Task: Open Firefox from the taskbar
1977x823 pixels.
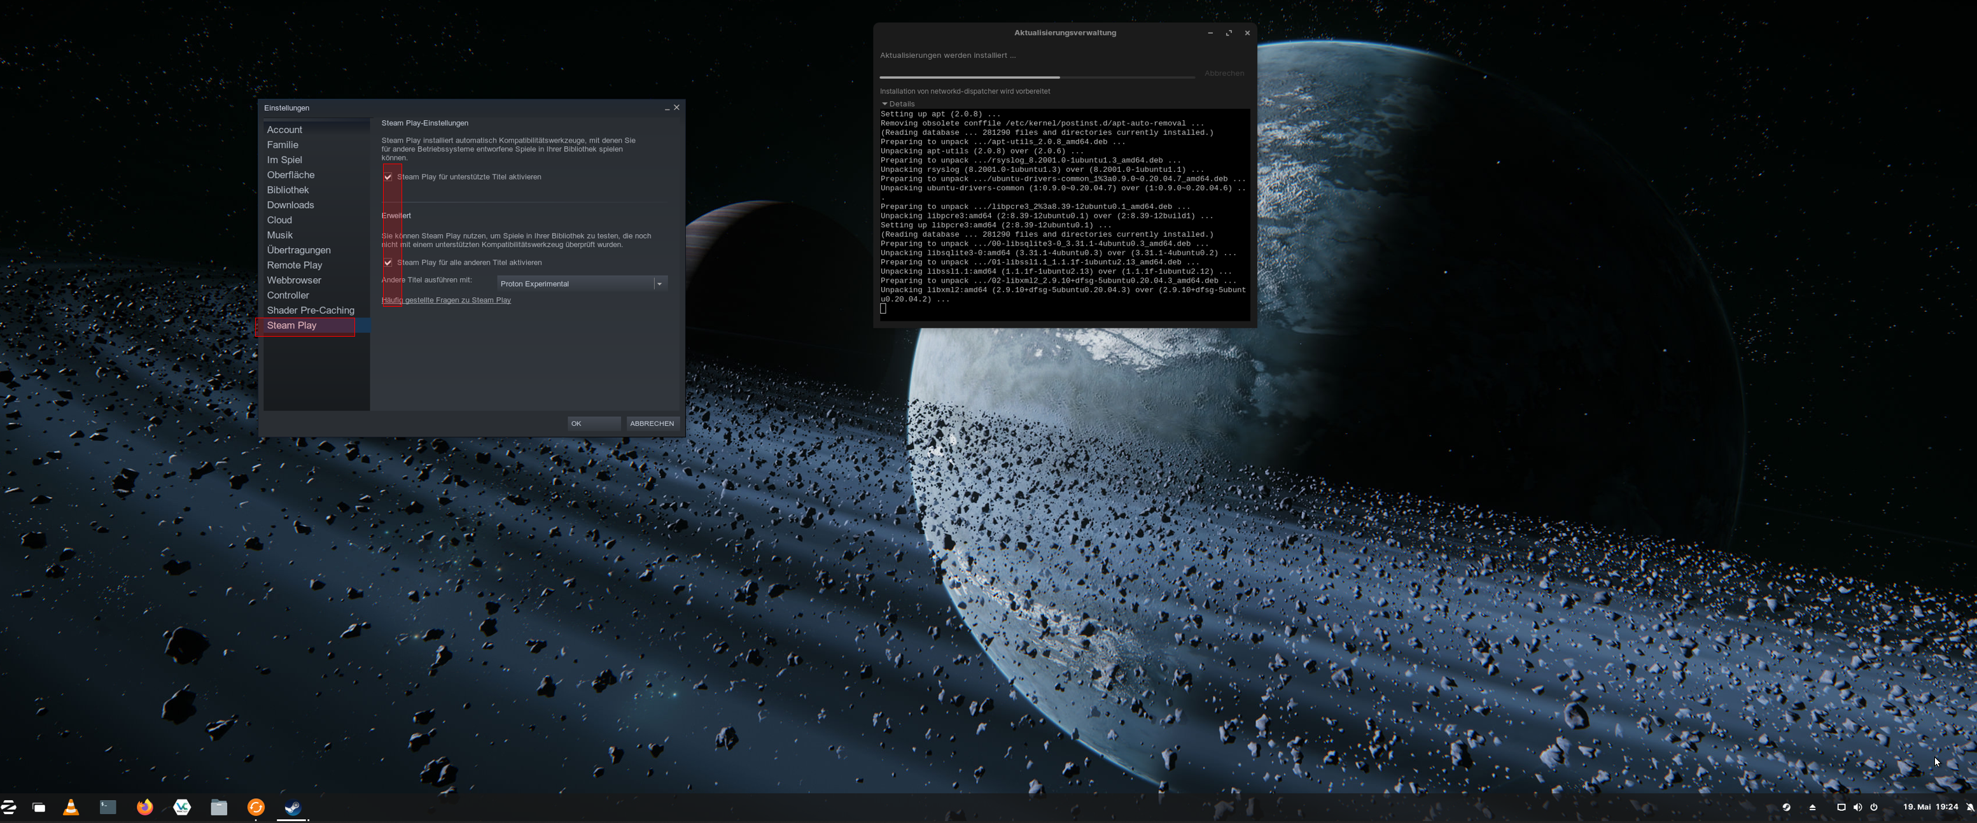Action: tap(144, 807)
